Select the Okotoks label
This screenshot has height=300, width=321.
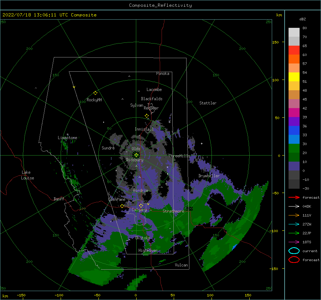tap(143, 238)
